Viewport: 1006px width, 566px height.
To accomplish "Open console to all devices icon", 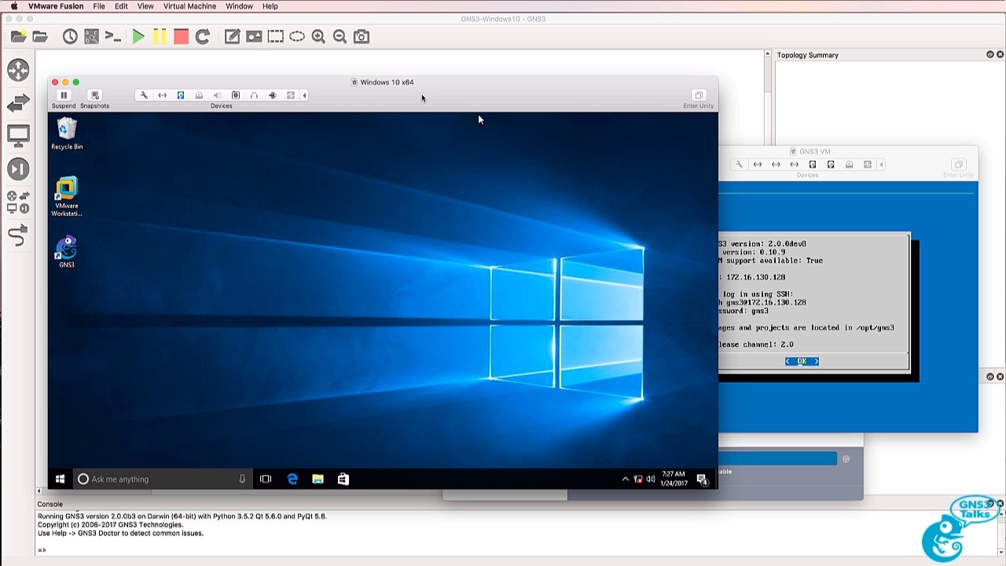I will 113,36.
